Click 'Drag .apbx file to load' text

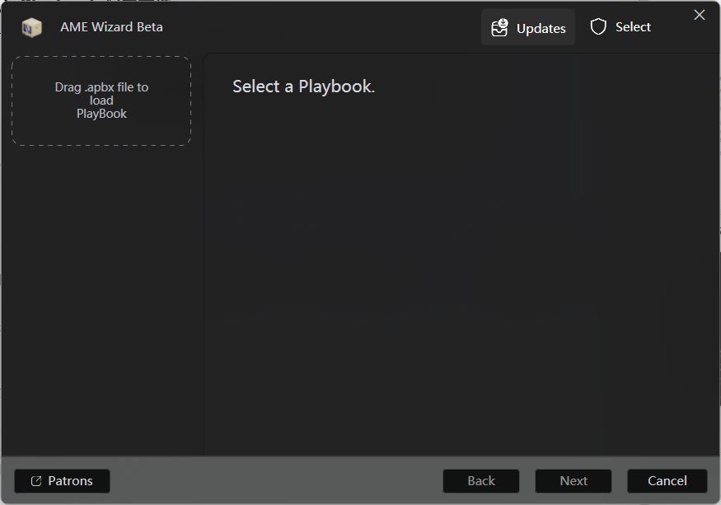click(x=101, y=93)
